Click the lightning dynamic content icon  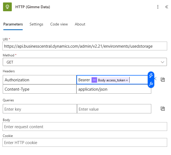coord(151,76)
